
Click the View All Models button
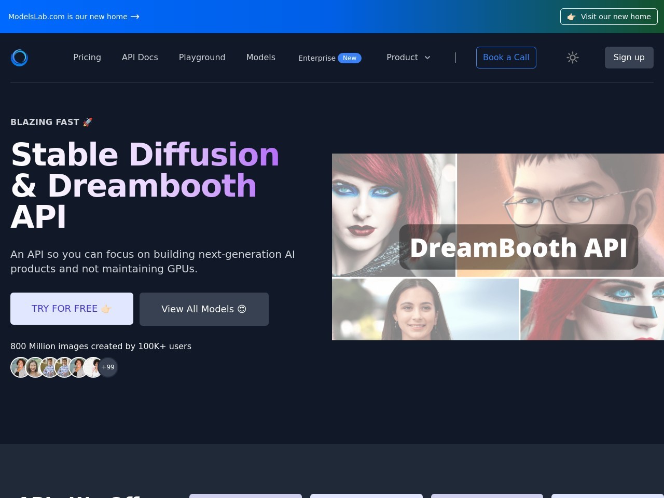click(x=204, y=309)
